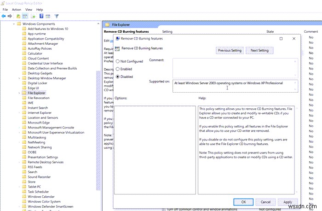Image resolution: width=322 pixels, height=211 pixels.
Task: Toggle the Show/Hide Action Pane icon
Action: (x=48, y=16)
